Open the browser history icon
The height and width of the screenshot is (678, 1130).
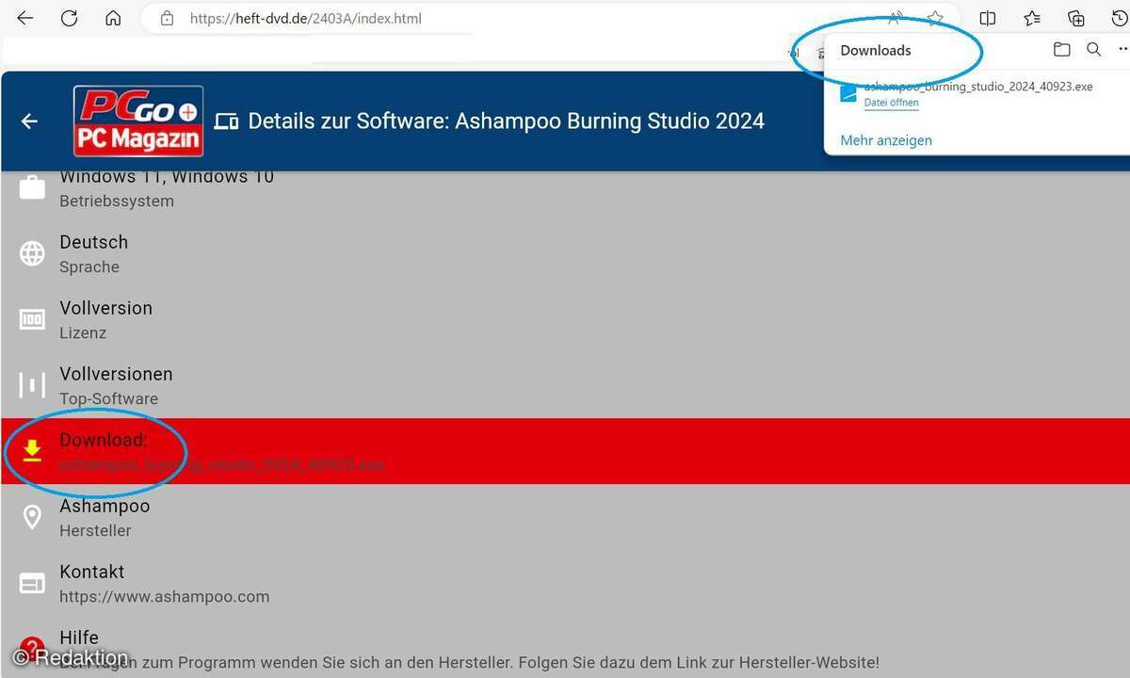click(1120, 18)
